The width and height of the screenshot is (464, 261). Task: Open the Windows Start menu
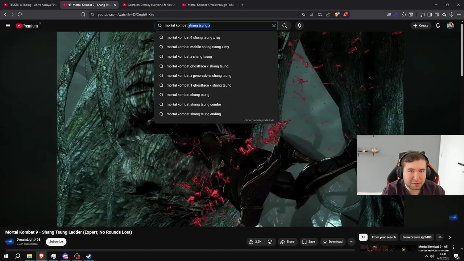click(5, 256)
